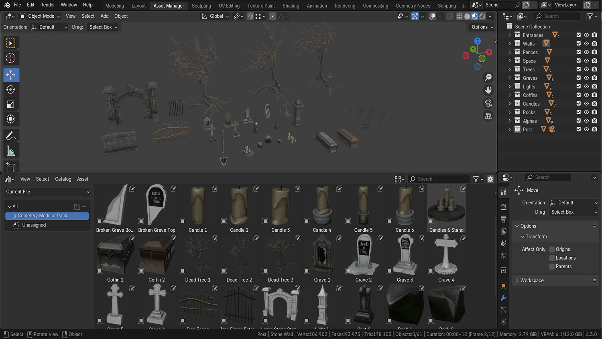Switch to the Sculpting workspace tab
Viewport: 602px width, 339px height.
click(201, 6)
